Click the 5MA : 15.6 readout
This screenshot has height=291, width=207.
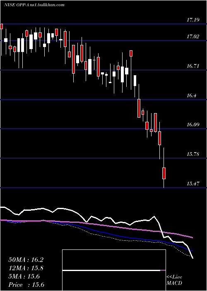point(24,276)
